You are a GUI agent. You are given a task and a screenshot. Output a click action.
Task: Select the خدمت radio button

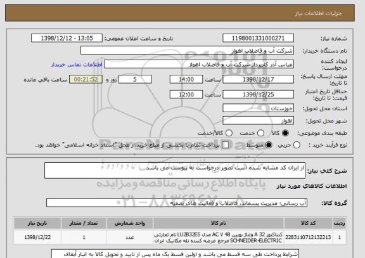tap(260, 133)
